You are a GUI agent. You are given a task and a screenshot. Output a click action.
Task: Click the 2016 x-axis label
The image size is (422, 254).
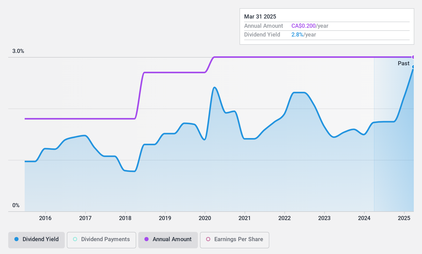coord(45,218)
